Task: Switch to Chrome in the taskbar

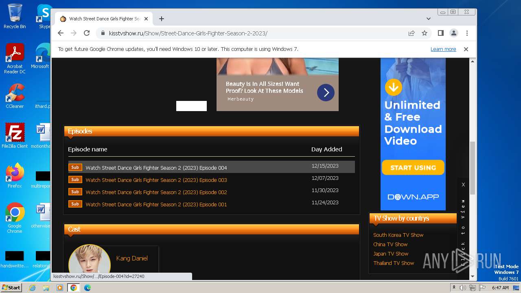Action: coord(74,288)
